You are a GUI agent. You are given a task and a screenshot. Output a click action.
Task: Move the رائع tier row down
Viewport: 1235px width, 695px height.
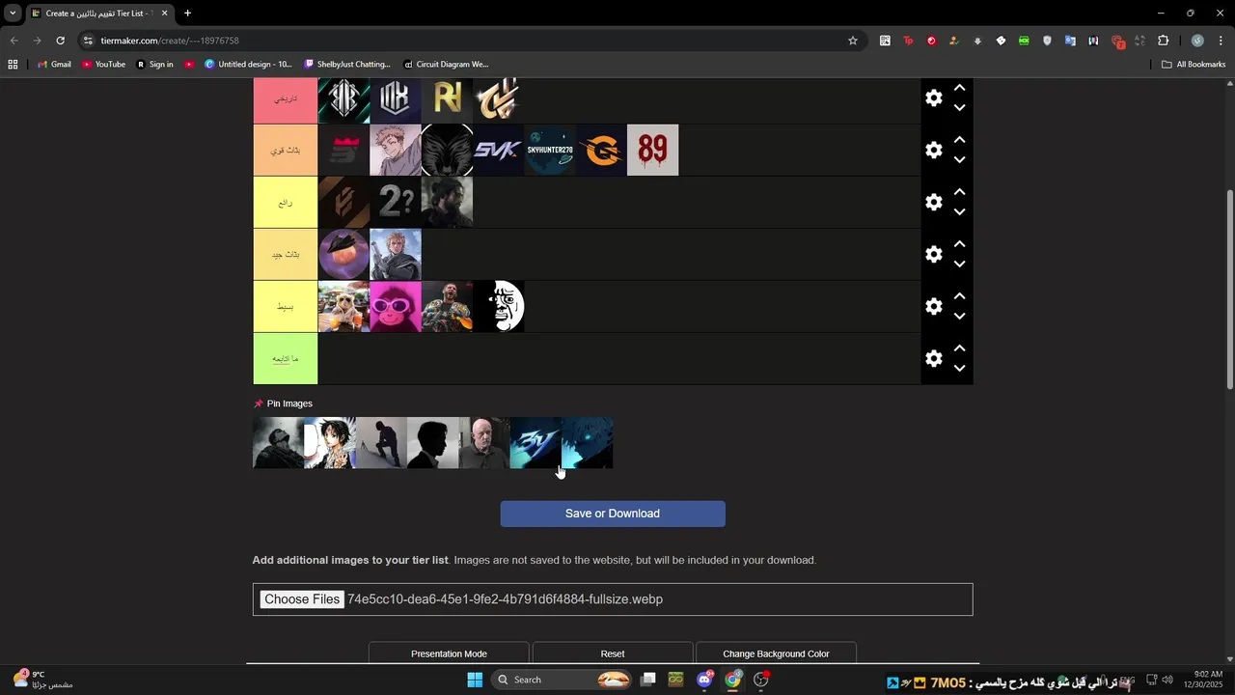(x=959, y=212)
